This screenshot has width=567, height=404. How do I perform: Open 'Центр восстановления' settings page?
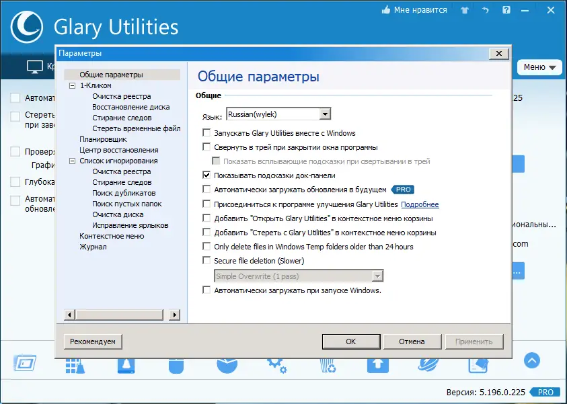pos(119,150)
